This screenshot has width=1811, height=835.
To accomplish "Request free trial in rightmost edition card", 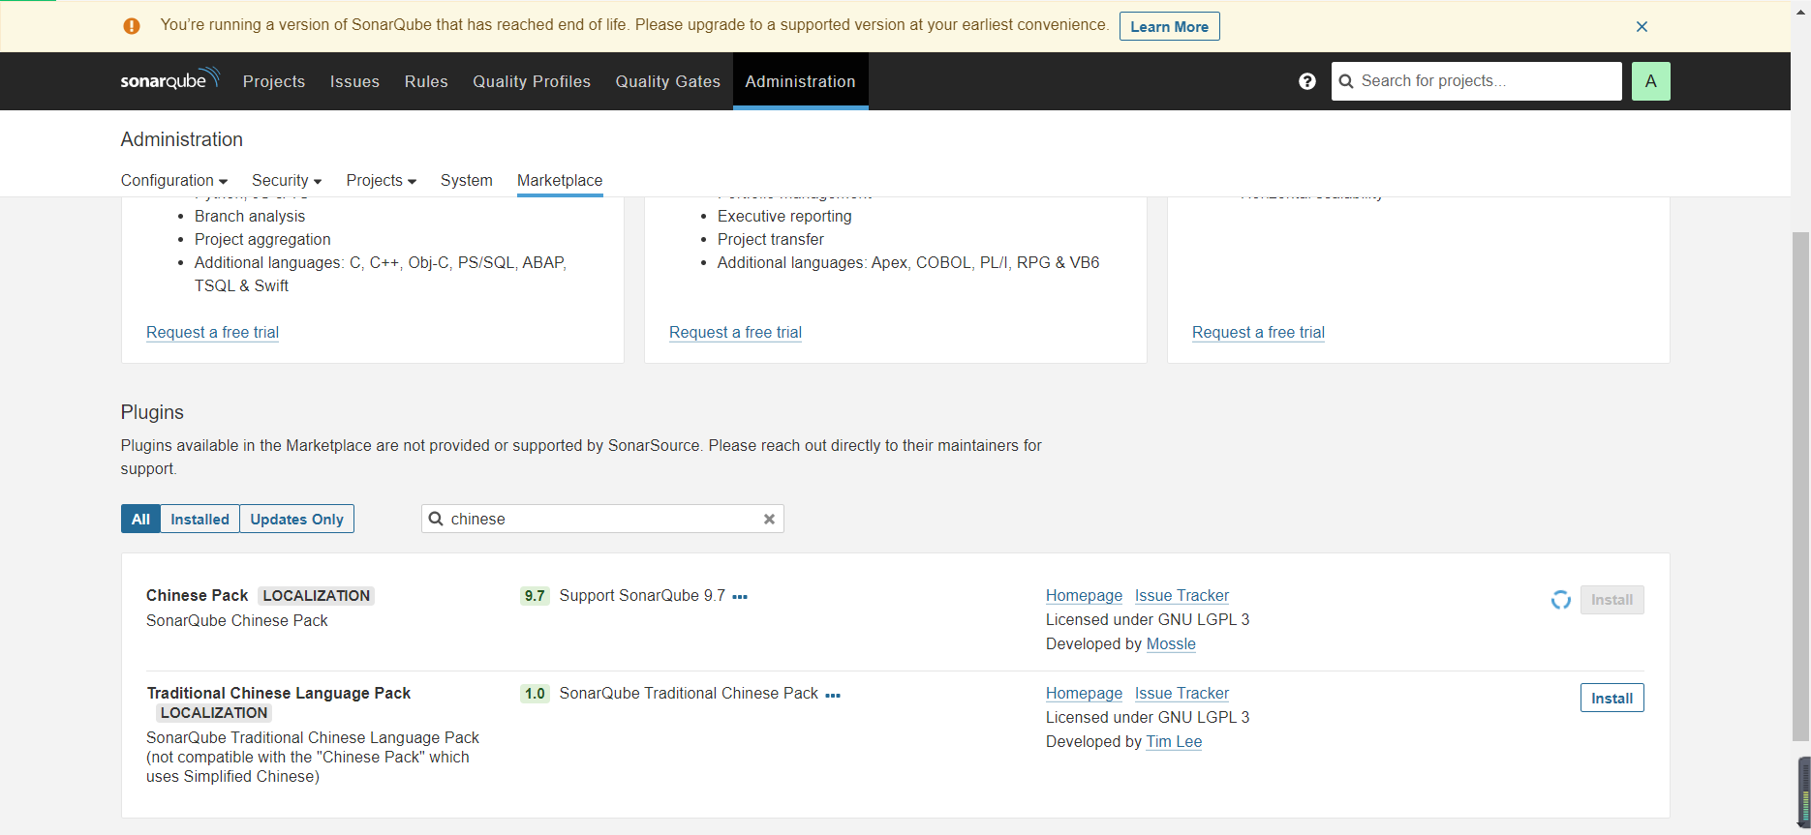I will click(x=1258, y=332).
